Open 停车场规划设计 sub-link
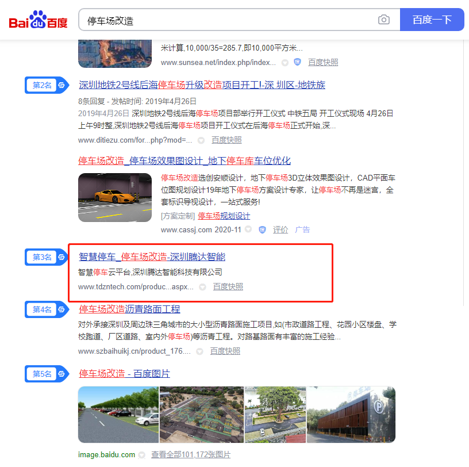469x467 pixels. tap(224, 216)
